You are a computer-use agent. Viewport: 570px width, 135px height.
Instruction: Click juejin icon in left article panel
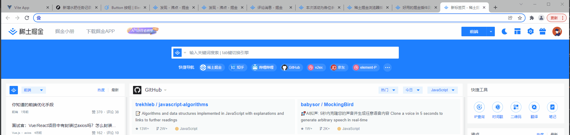(14, 90)
